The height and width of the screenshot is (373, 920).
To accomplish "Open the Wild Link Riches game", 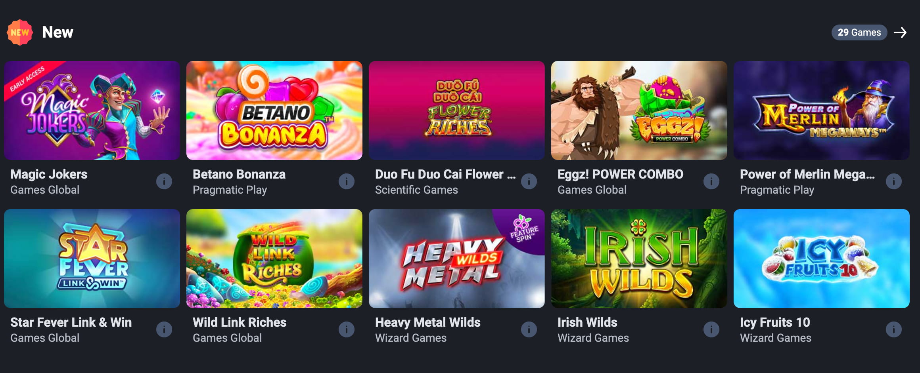I will point(274,259).
